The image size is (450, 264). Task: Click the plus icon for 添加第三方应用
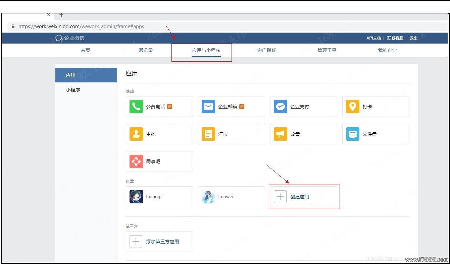click(136, 242)
